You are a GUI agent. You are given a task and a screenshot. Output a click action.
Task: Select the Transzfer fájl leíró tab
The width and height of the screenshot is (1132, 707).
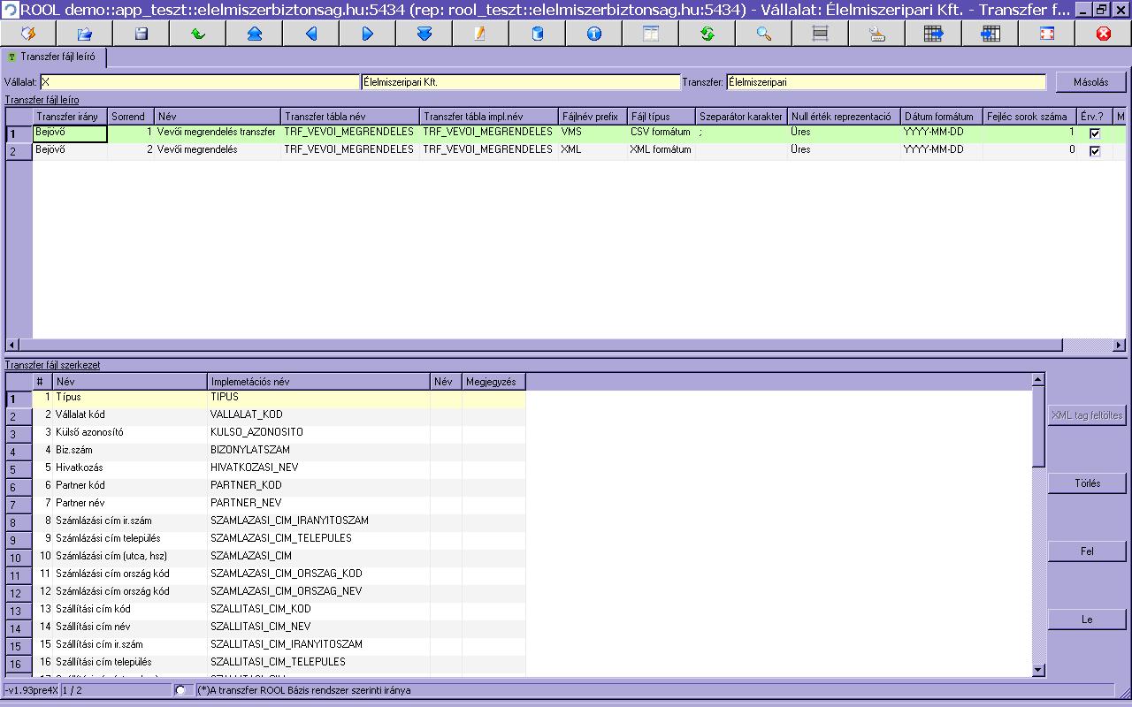pyautogui.click(x=55, y=57)
